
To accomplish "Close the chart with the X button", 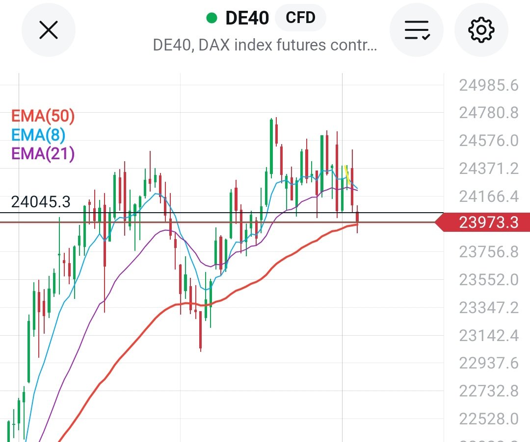I will [x=48, y=30].
